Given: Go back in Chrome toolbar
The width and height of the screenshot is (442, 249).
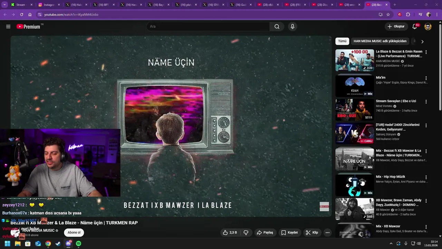Looking at the screenshot, I should pyautogui.click(x=5, y=15).
